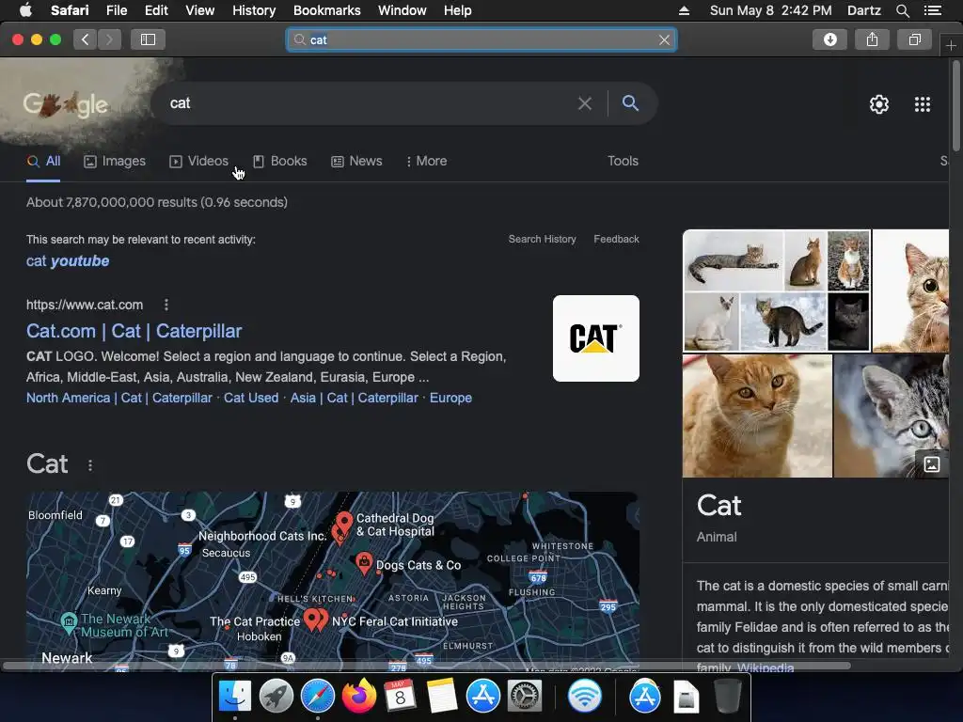Go forward with Safari's forward arrow

point(109,39)
